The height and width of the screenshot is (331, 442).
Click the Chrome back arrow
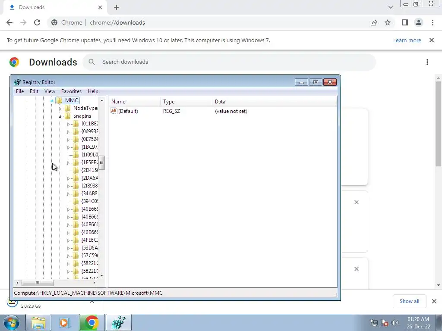pos(9,22)
